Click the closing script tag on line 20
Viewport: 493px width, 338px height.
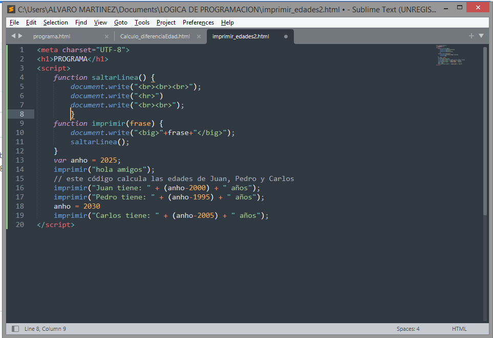56,224
